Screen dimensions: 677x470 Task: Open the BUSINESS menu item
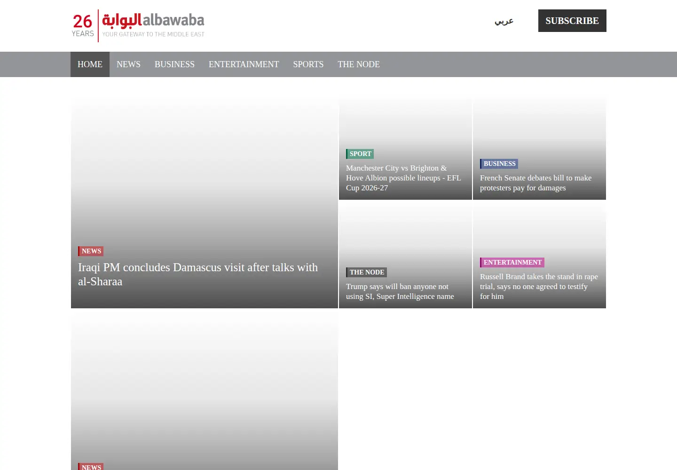coord(174,64)
